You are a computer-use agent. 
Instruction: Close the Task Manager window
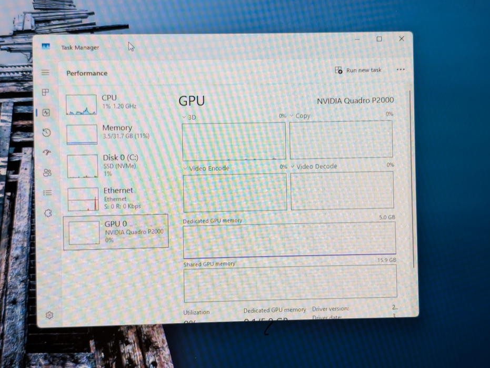[402, 38]
